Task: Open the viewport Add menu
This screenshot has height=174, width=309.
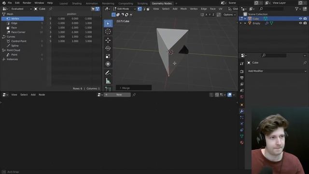Action: (175, 9)
